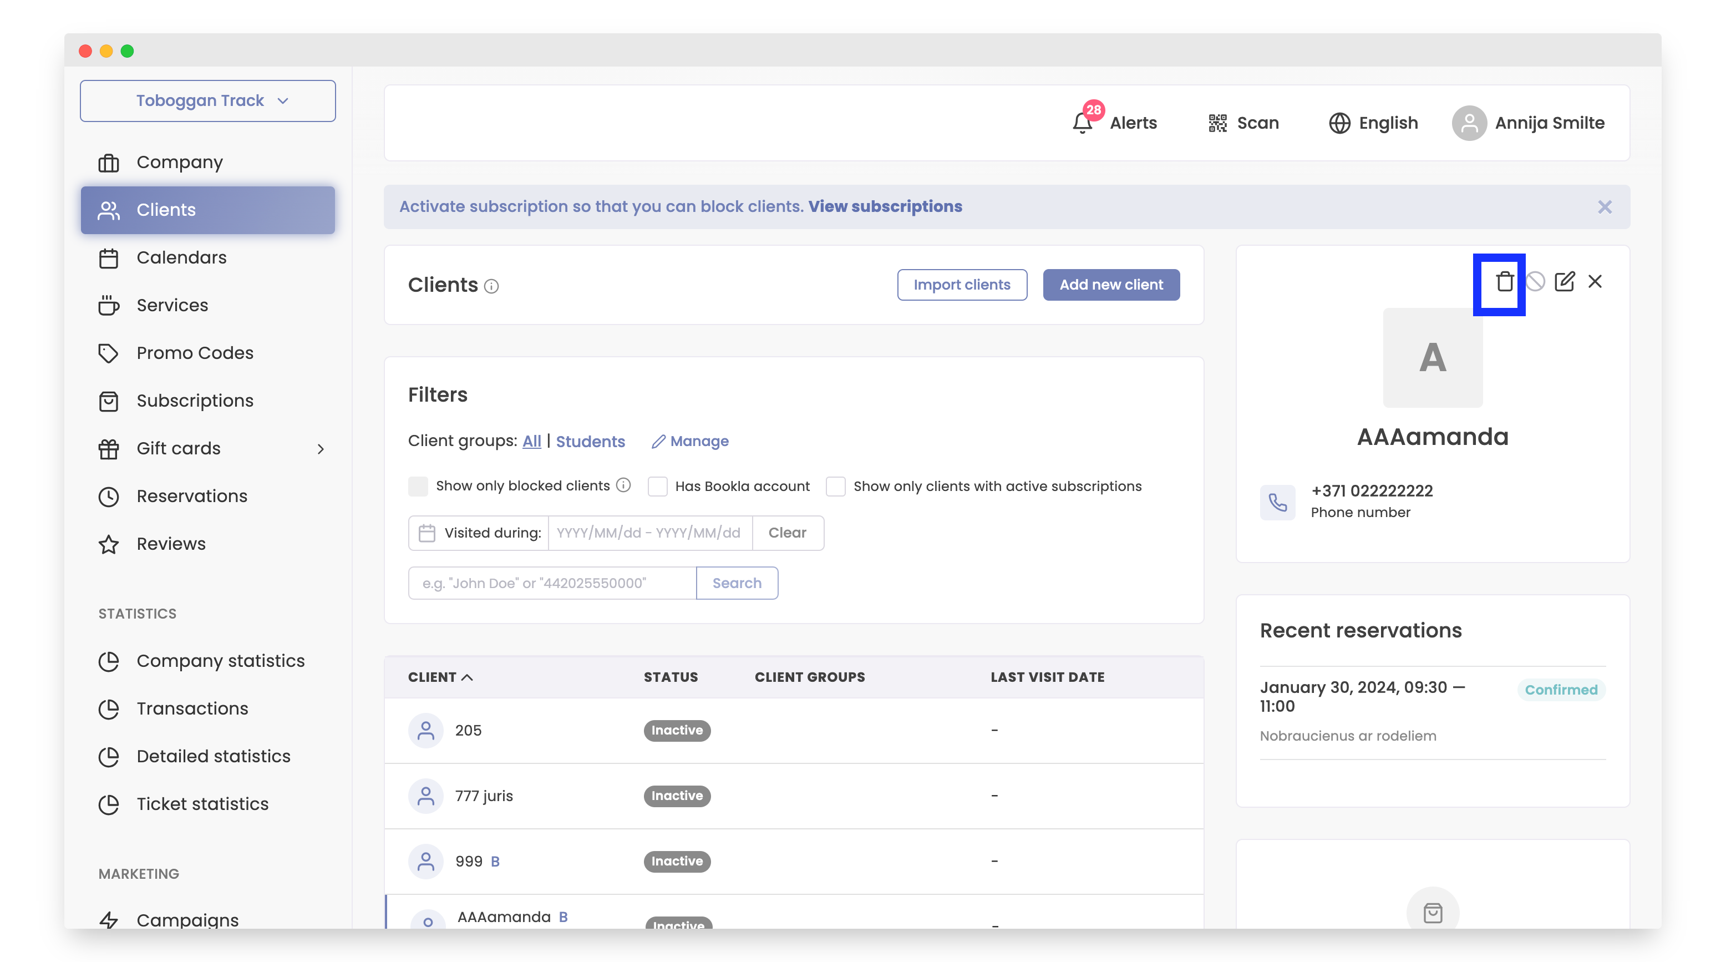Click the Visited during date range field

point(648,533)
